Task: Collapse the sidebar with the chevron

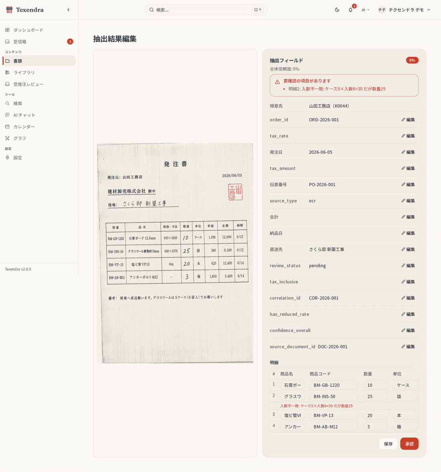Action: coord(69,10)
